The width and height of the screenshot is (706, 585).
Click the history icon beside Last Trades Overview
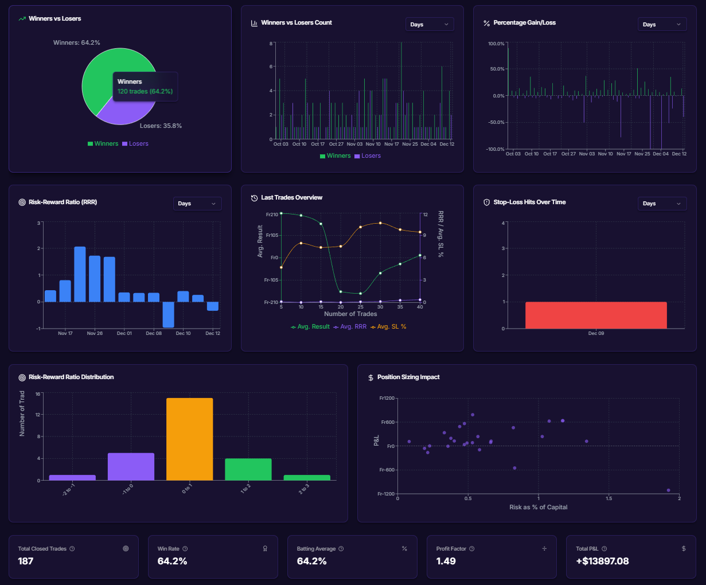click(x=254, y=198)
